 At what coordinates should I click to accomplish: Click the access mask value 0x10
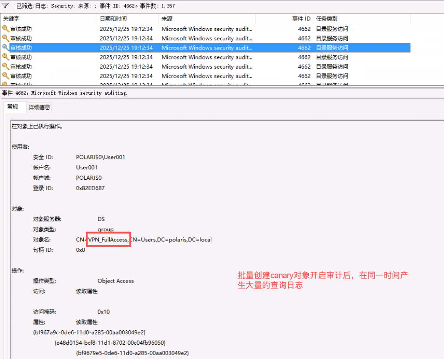[104, 312]
